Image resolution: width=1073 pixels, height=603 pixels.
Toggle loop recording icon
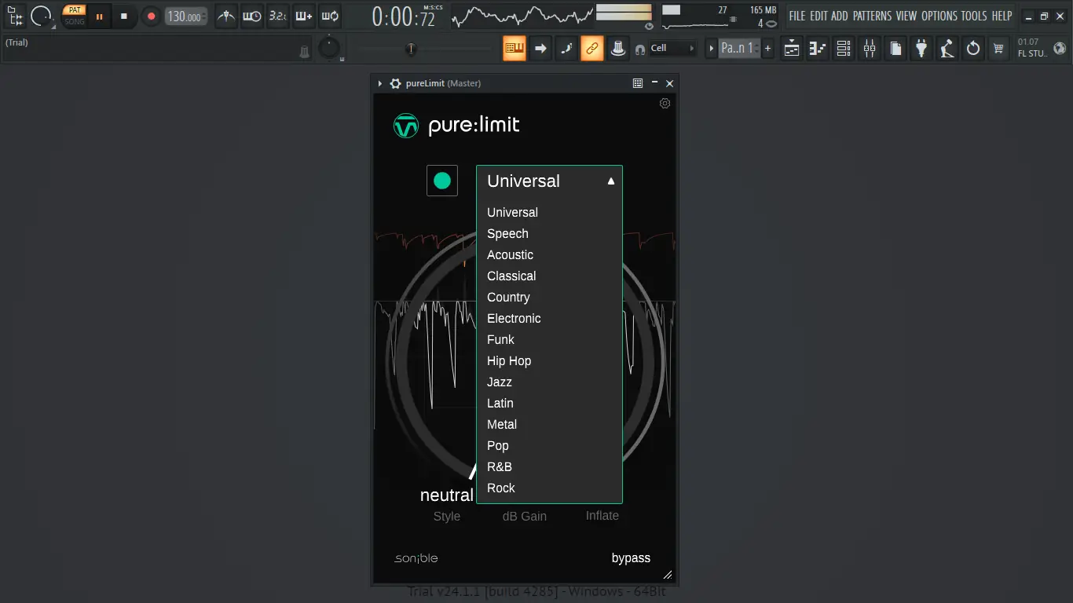point(330,16)
